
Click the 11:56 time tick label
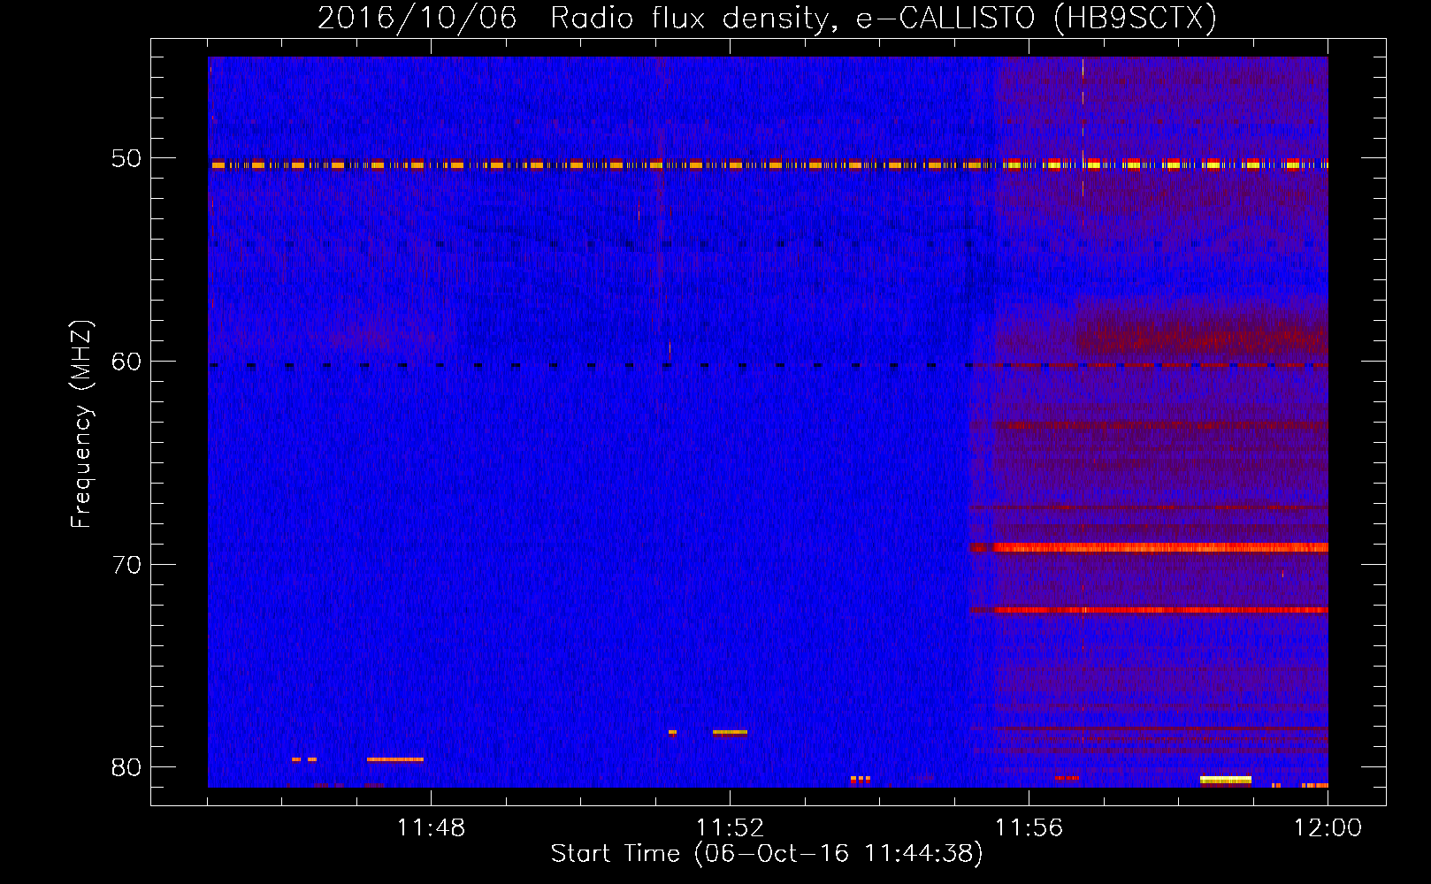tap(1029, 828)
